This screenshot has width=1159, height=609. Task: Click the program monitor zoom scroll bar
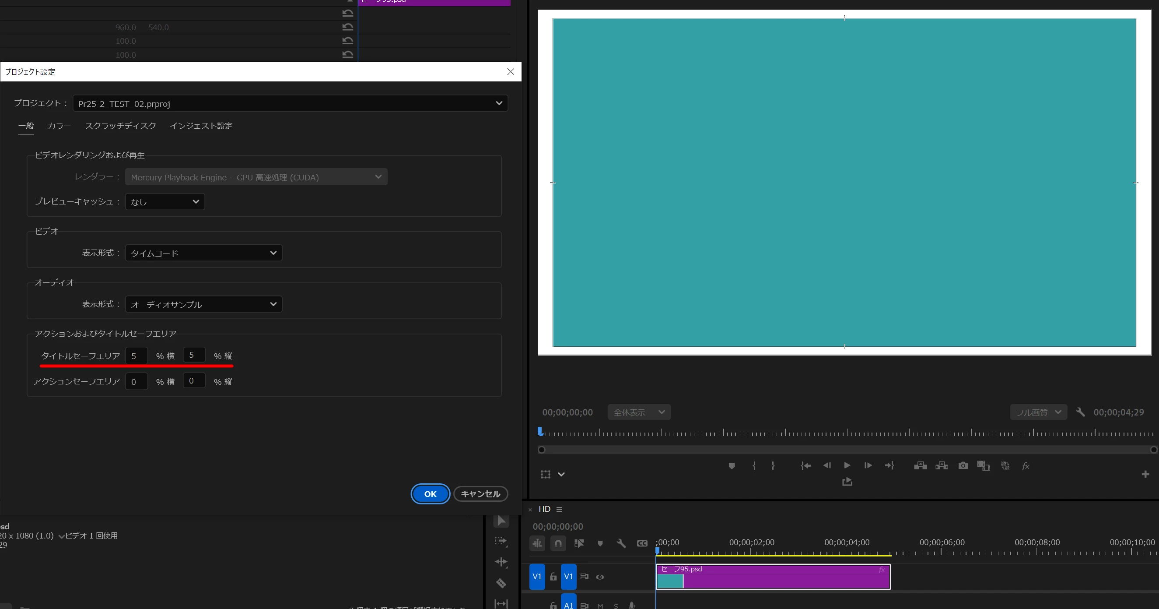coord(847,449)
